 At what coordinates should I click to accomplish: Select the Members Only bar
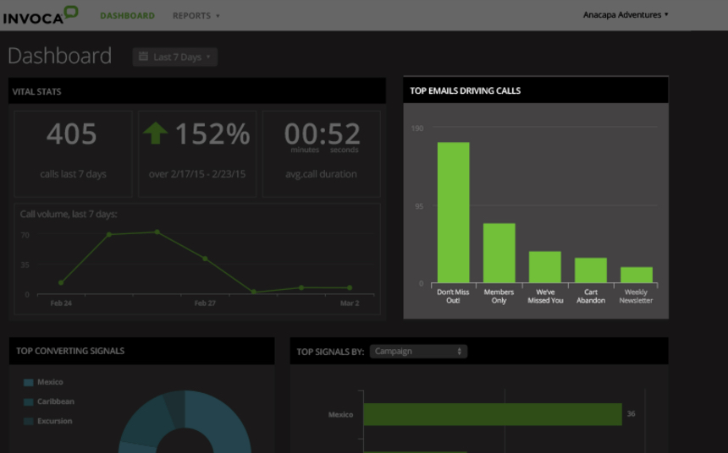[499, 253]
